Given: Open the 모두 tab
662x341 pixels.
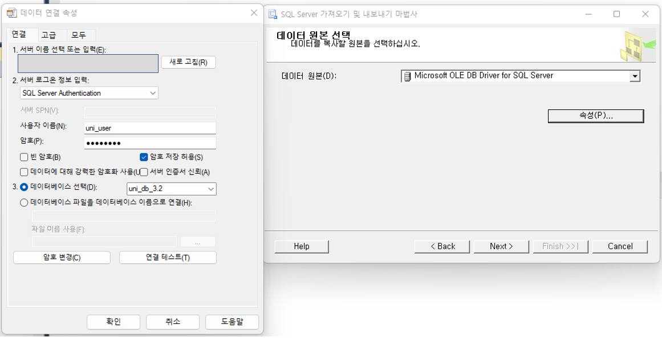Looking at the screenshot, I should 79,35.
